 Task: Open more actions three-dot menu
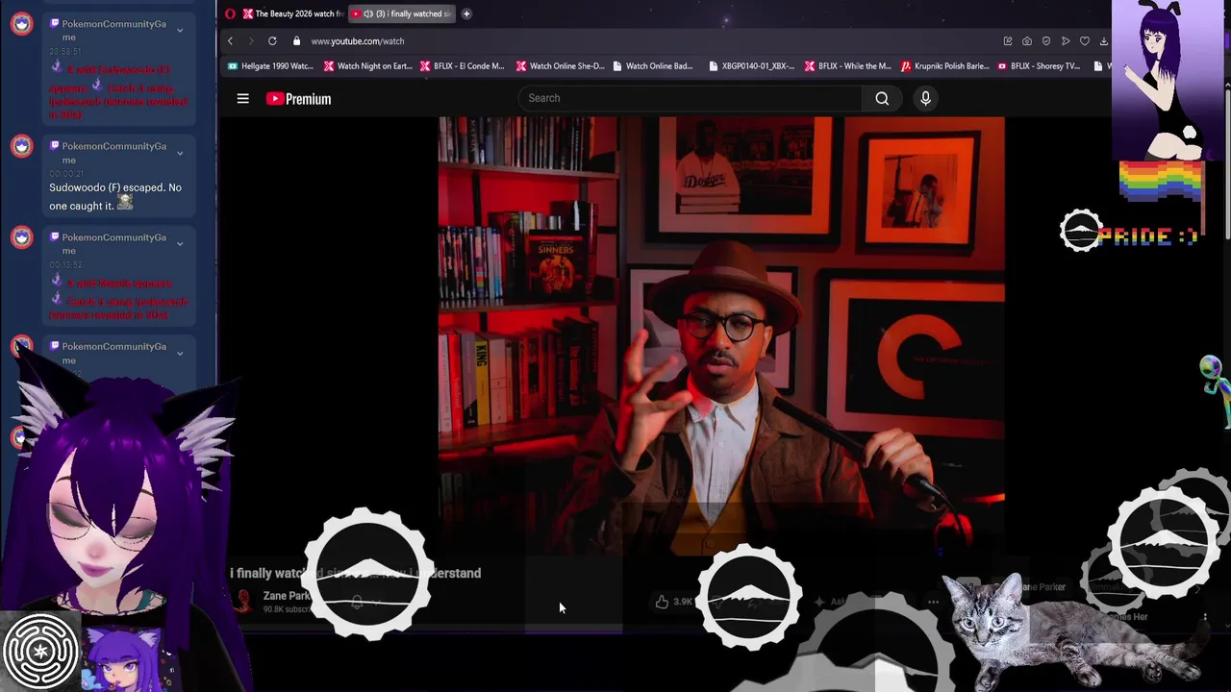pyautogui.click(x=933, y=602)
